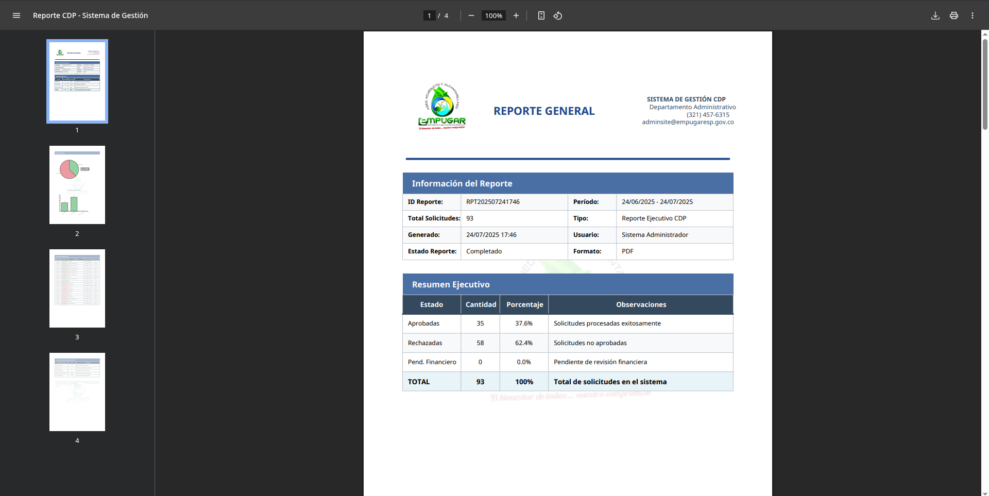Open page 1 thumbnail
This screenshot has height=496, width=989.
(x=77, y=81)
